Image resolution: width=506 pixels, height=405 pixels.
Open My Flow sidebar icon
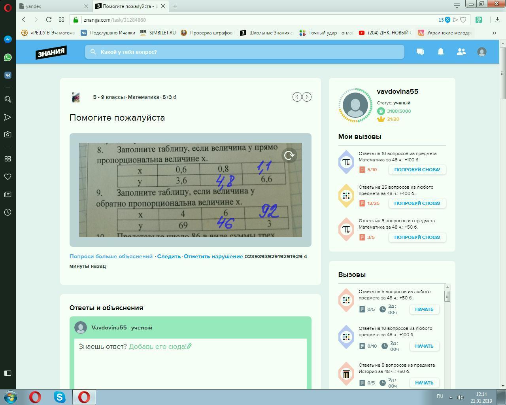8,117
